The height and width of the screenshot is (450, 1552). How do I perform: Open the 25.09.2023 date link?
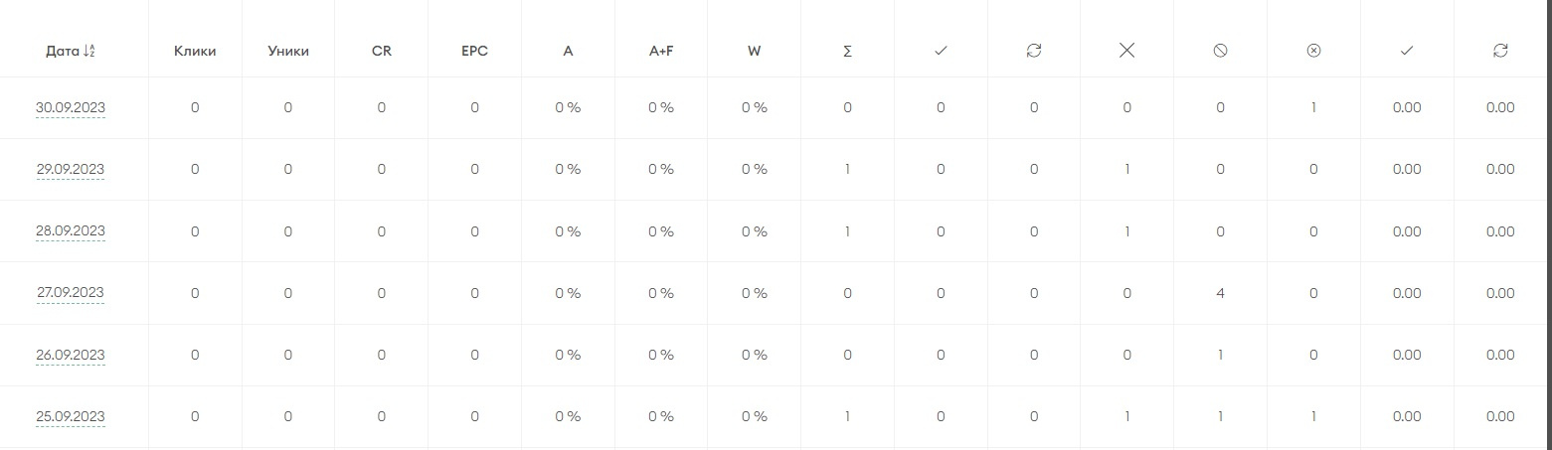pyautogui.click(x=71, y=417)
